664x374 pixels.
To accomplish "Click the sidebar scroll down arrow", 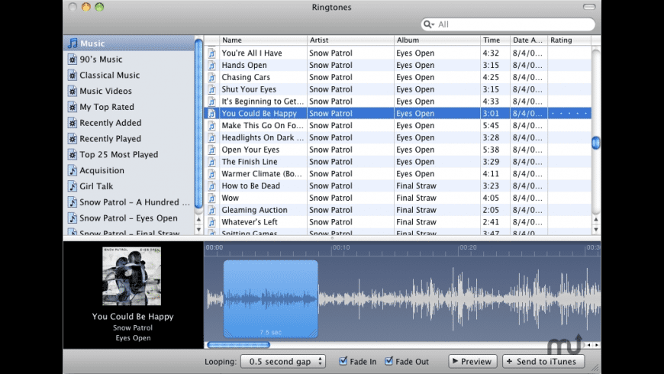I will (198, 229).
